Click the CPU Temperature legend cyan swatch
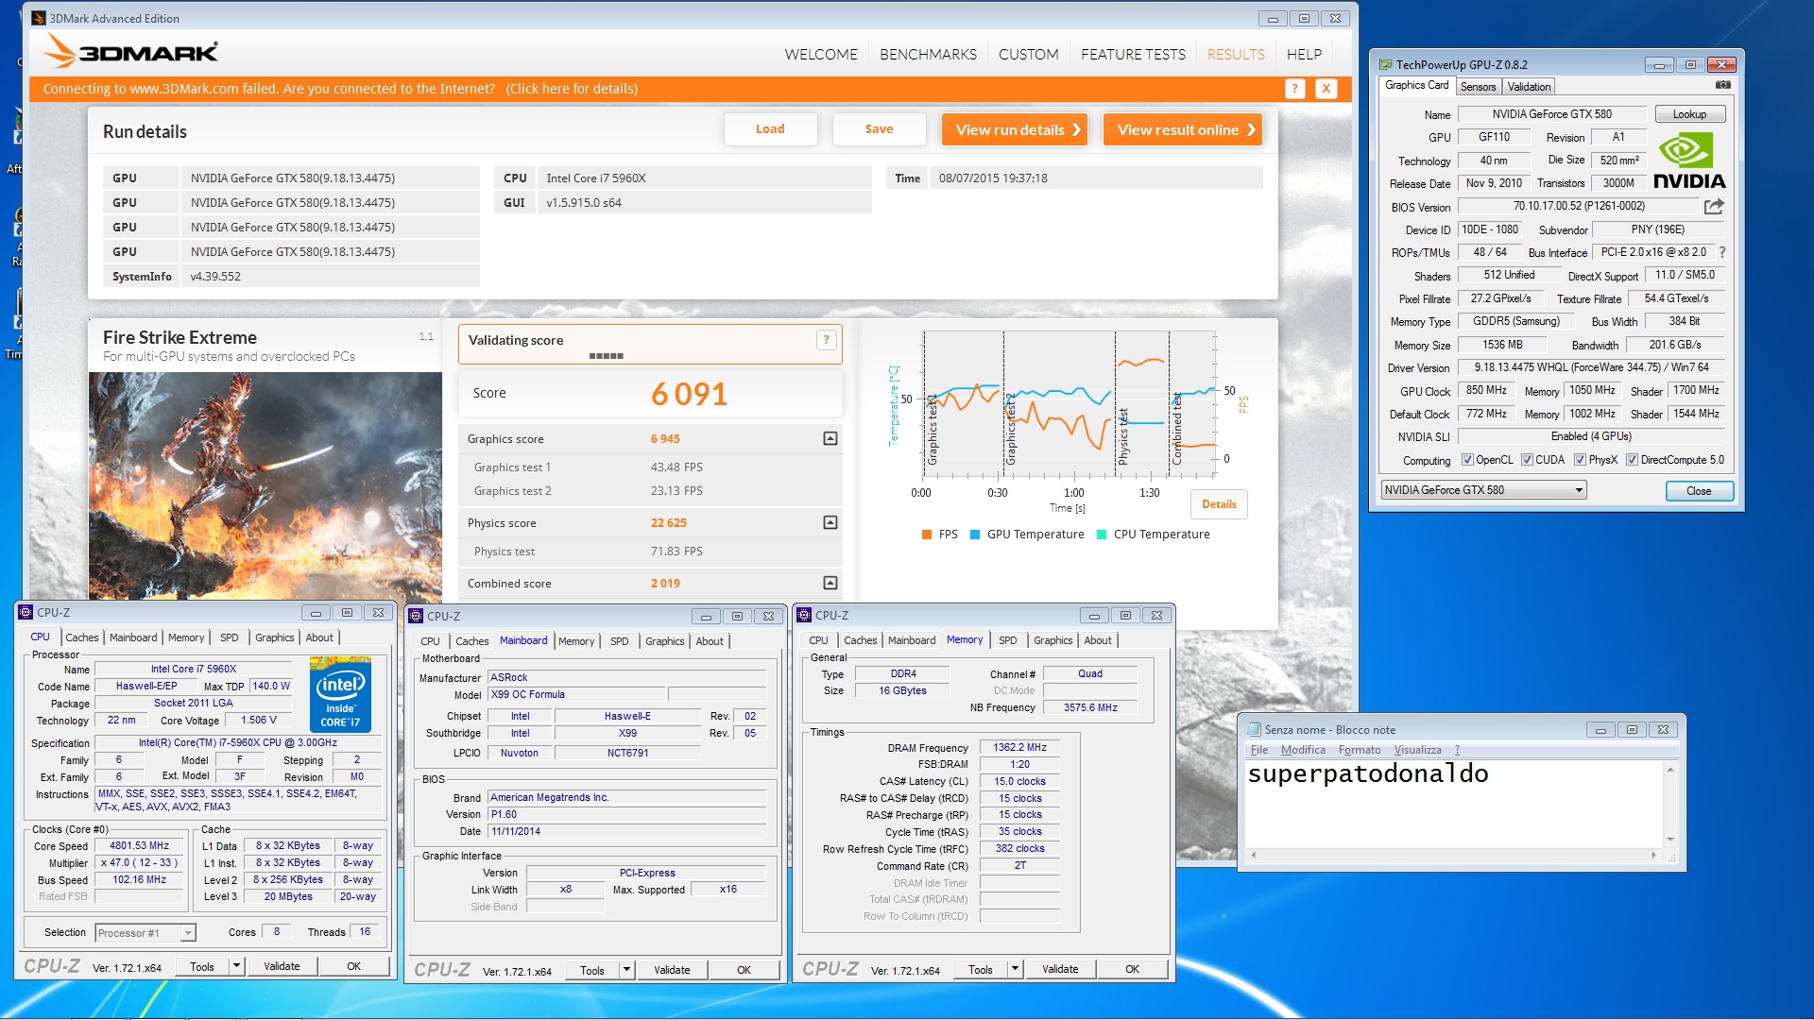This screenshot has width=1814, height=1020. [1102, 535]
